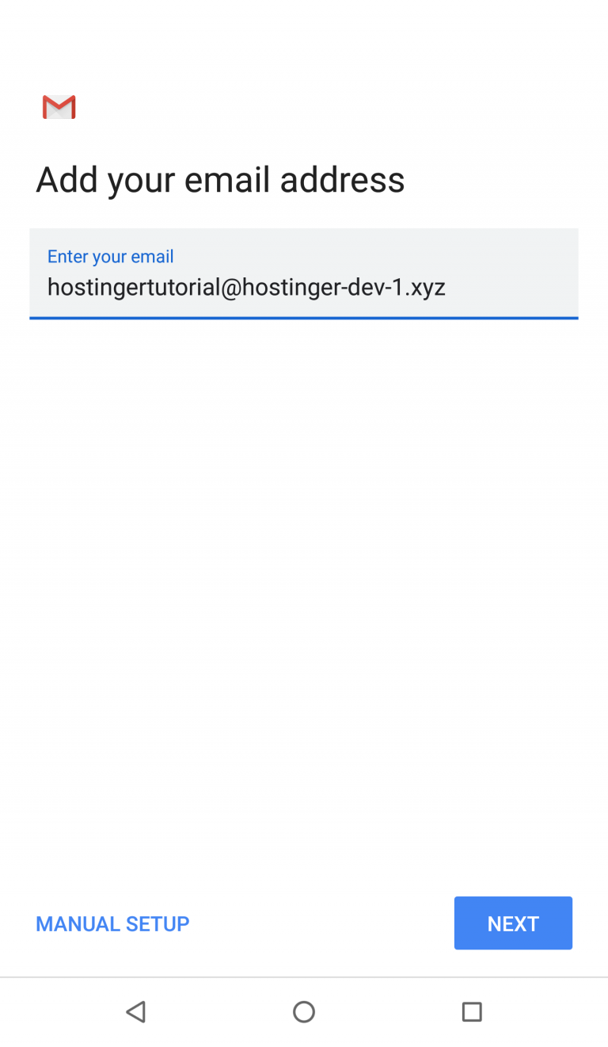Click the divider line above navigation bar
The image size is (608, 1047).
tap(304, 977)
